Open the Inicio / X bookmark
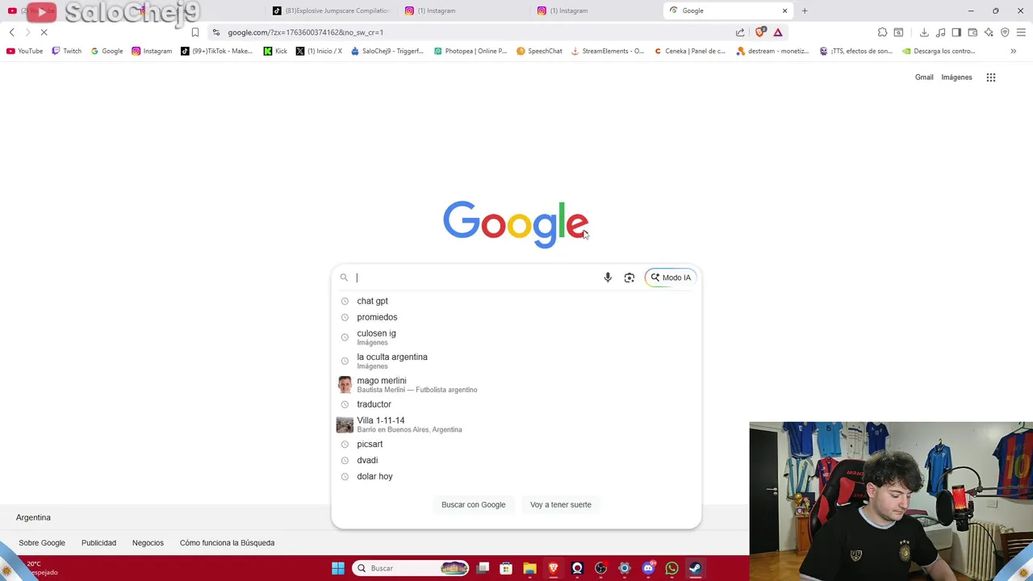 319,51
